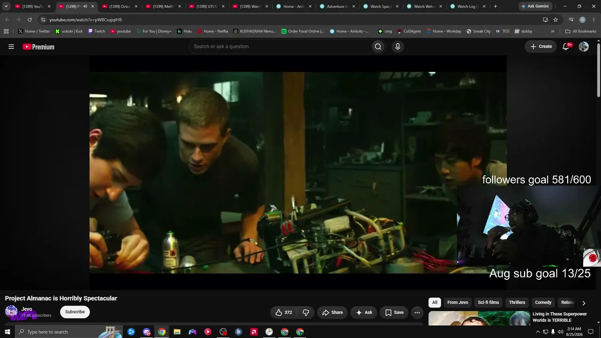
Task: Click the Windows taskbar search box
Action: 69,332
